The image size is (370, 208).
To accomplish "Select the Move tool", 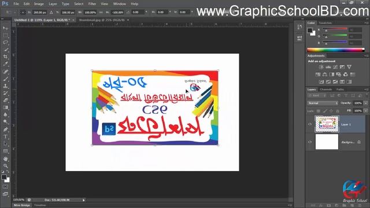I will point(5,28).
